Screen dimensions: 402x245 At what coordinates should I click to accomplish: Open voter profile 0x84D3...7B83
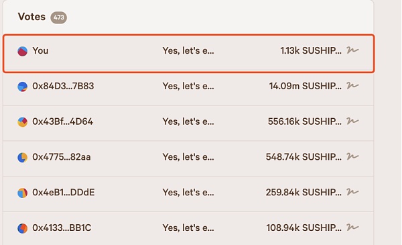point(63,86)
